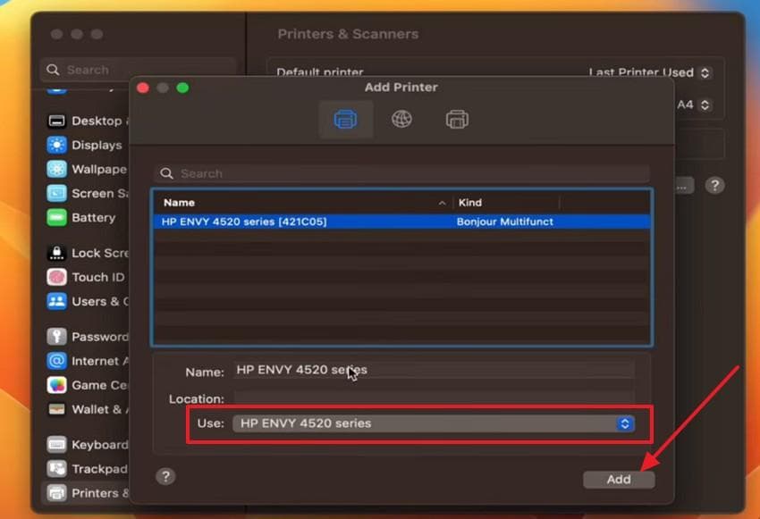Click the System Settings sidebar search field
Viewport: 760px width, 519px height.
[138, 70]
